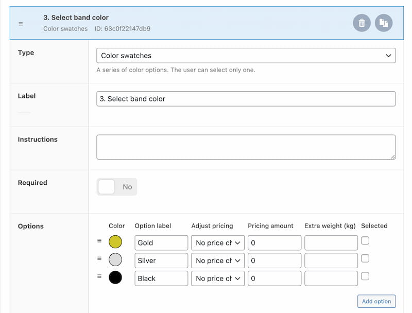The image size is (412, 313).
Task: Delete the Select band color field
Action: point(362,23)
